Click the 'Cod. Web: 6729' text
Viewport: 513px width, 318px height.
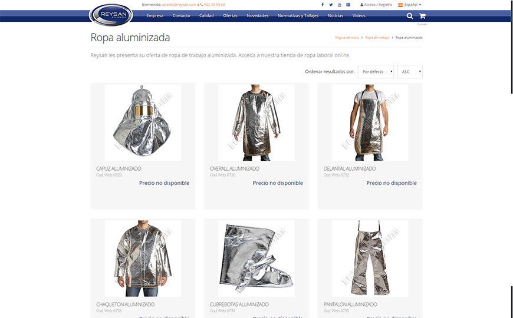tap(109, 175)
